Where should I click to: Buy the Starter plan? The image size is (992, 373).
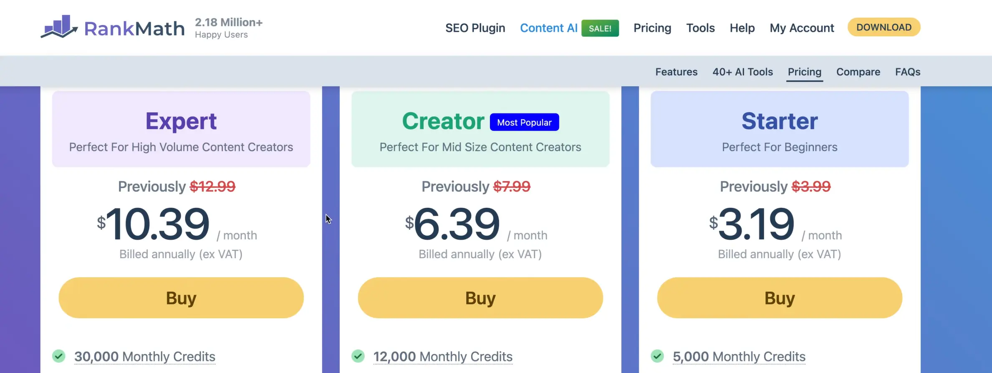pyautogui.click(x=779, y=297)
